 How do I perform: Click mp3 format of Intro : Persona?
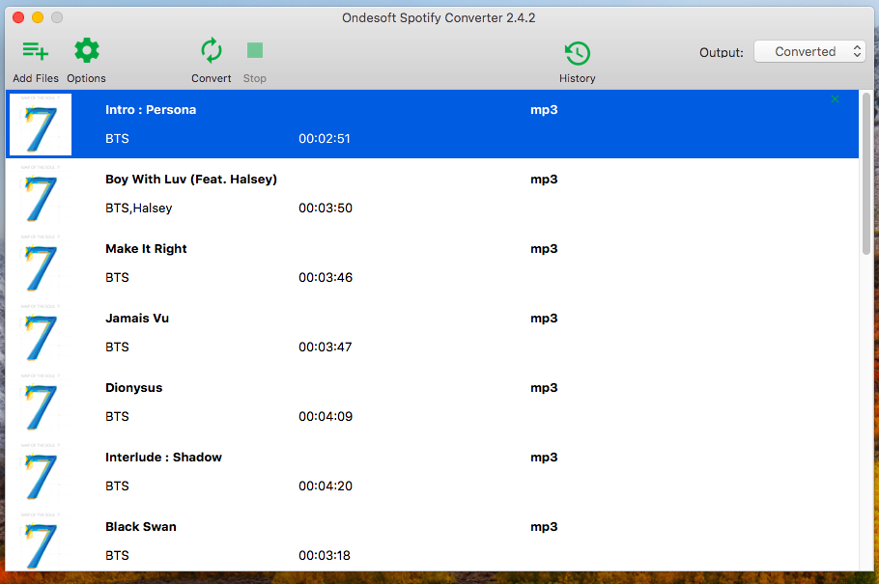pos(545,110)
